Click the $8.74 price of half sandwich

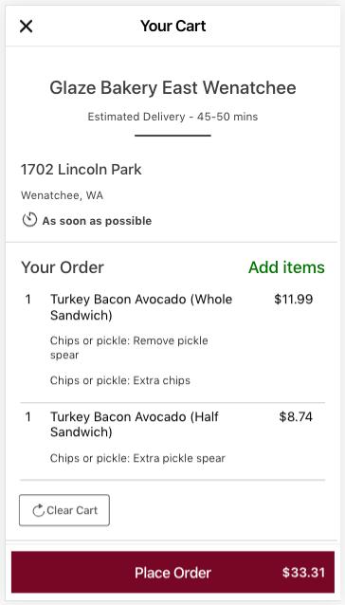pos(296,416)
